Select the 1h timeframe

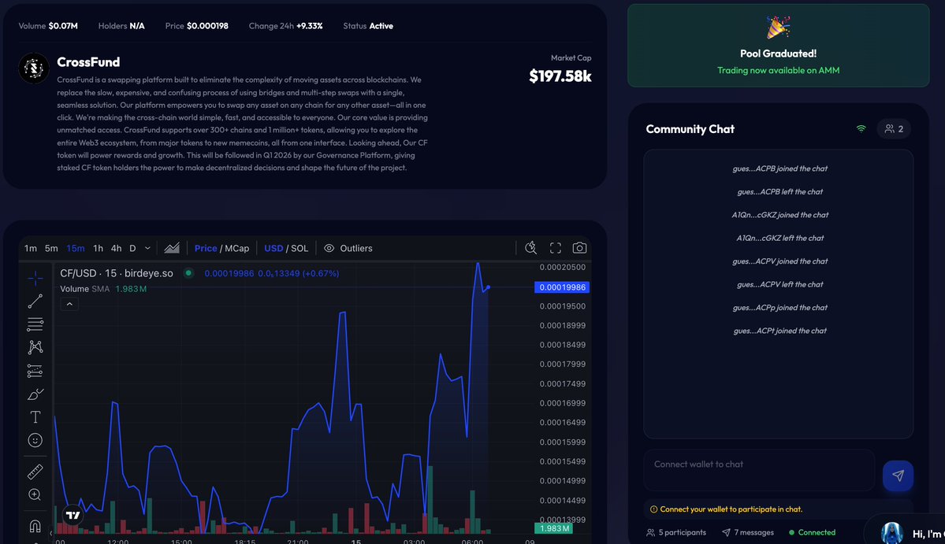point(98,248)
